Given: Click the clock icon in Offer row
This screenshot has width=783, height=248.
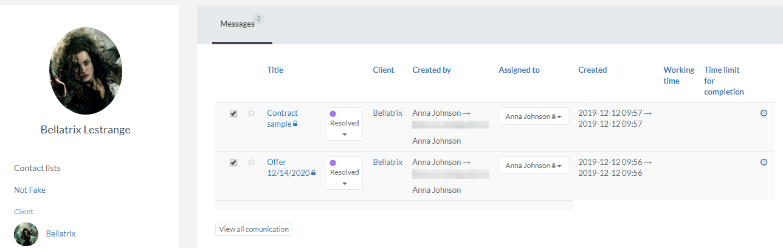Looking at the screenshot, I should (x=764, y=163).
